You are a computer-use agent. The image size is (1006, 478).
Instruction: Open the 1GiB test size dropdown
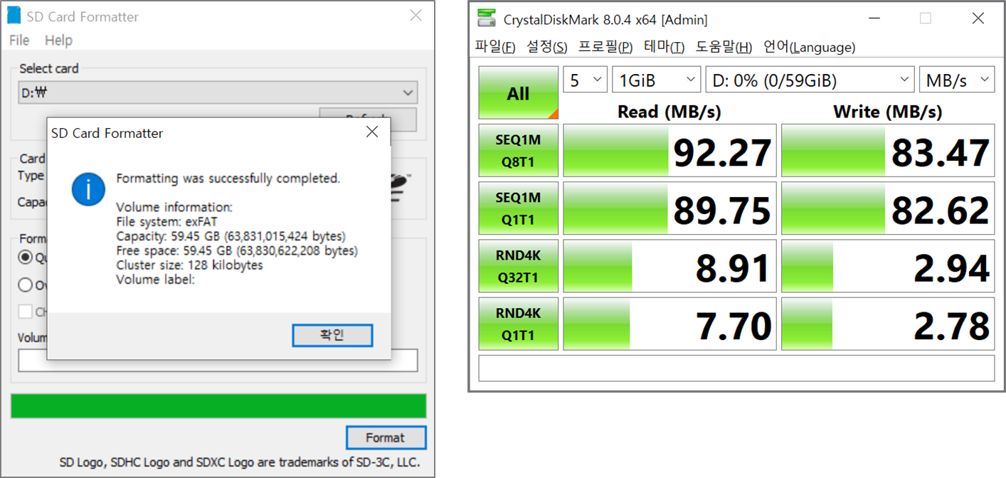(656, 80)
